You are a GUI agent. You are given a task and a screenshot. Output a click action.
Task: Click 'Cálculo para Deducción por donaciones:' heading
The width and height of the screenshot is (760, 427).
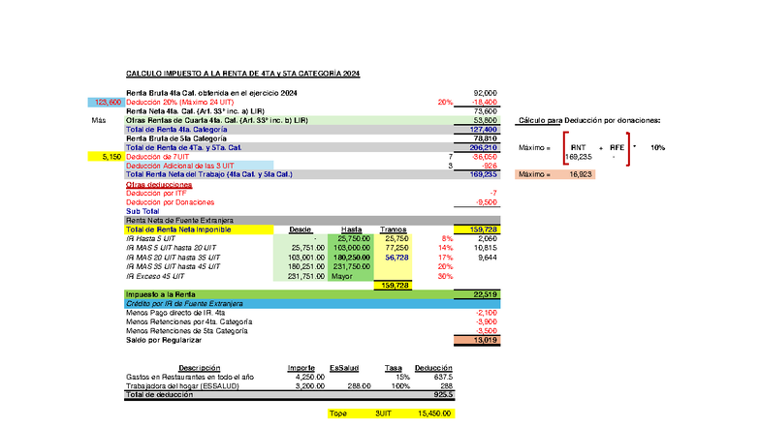pos(589,120)
